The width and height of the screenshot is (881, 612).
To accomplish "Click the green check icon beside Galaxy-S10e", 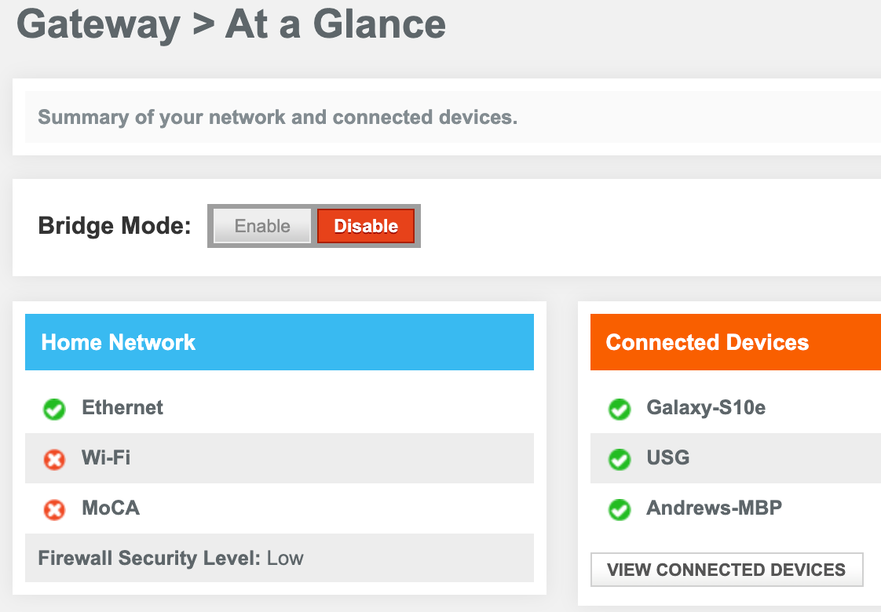I will [620, 409].
